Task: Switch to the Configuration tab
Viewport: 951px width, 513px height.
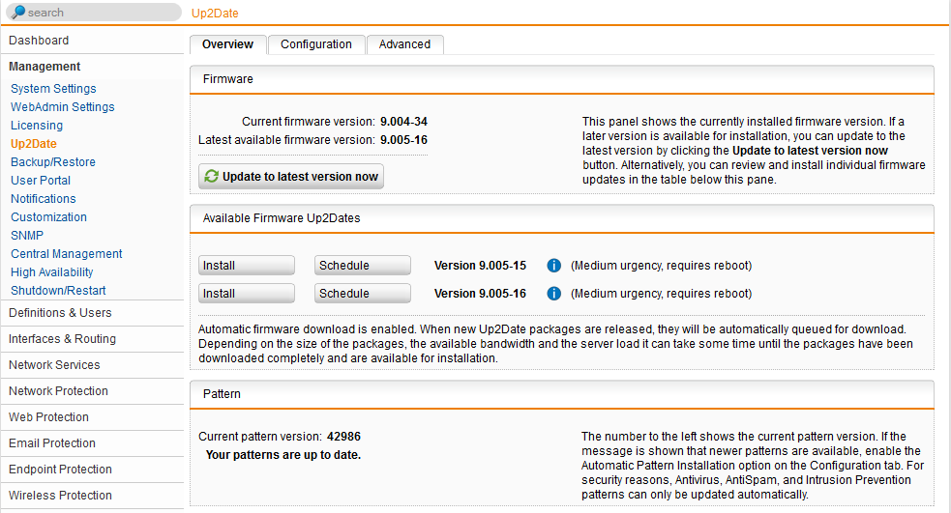Action: click(316, 44)
